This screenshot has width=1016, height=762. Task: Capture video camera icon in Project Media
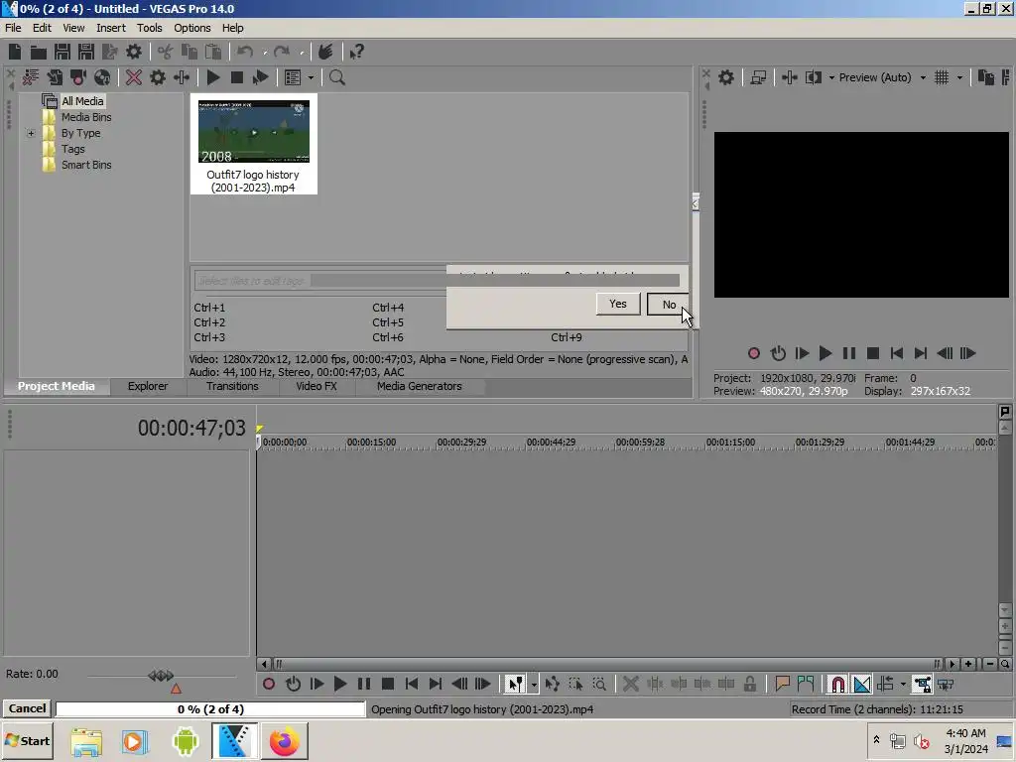click(78, 77)
